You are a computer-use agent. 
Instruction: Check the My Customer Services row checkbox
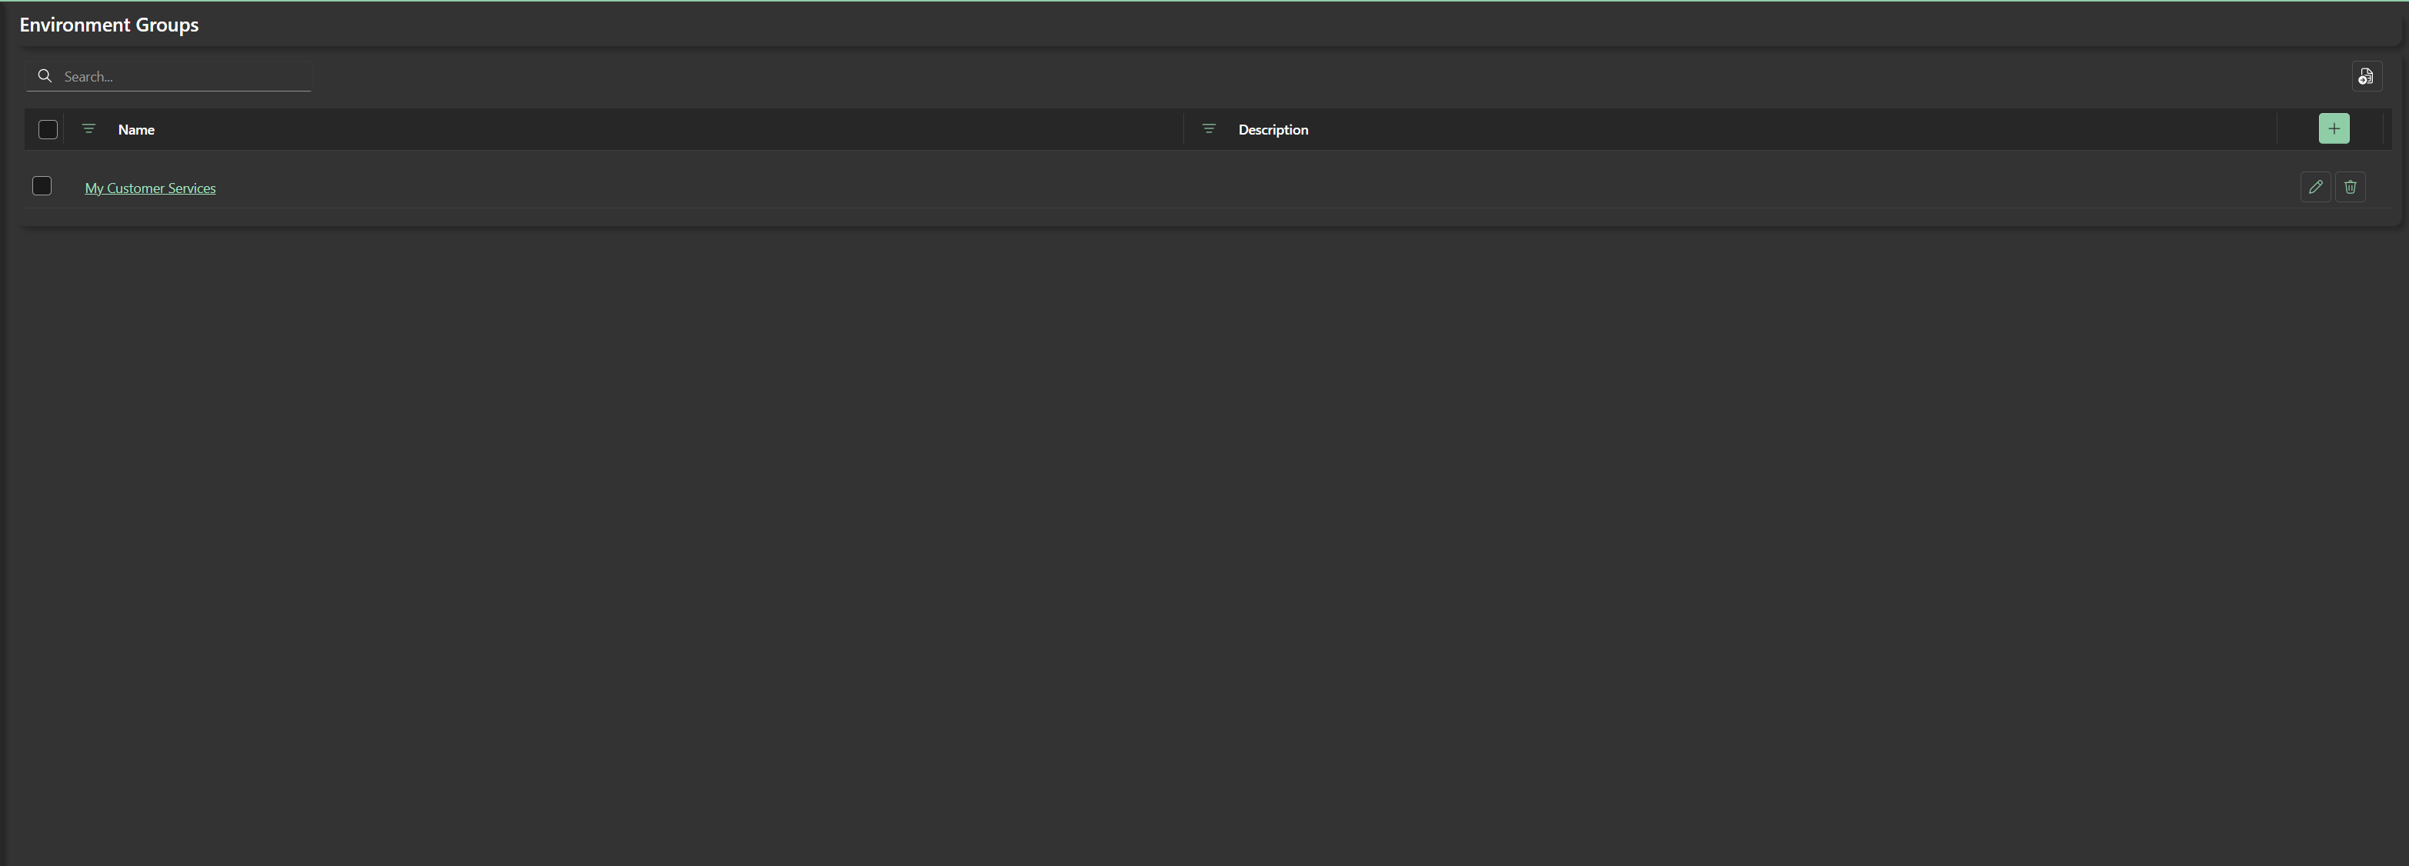42,186
